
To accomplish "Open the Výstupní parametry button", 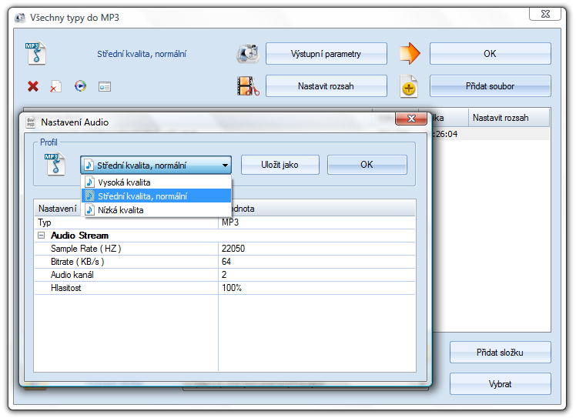I will (x=327, y=54).
